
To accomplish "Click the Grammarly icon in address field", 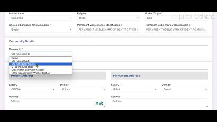I will (101, 103).
